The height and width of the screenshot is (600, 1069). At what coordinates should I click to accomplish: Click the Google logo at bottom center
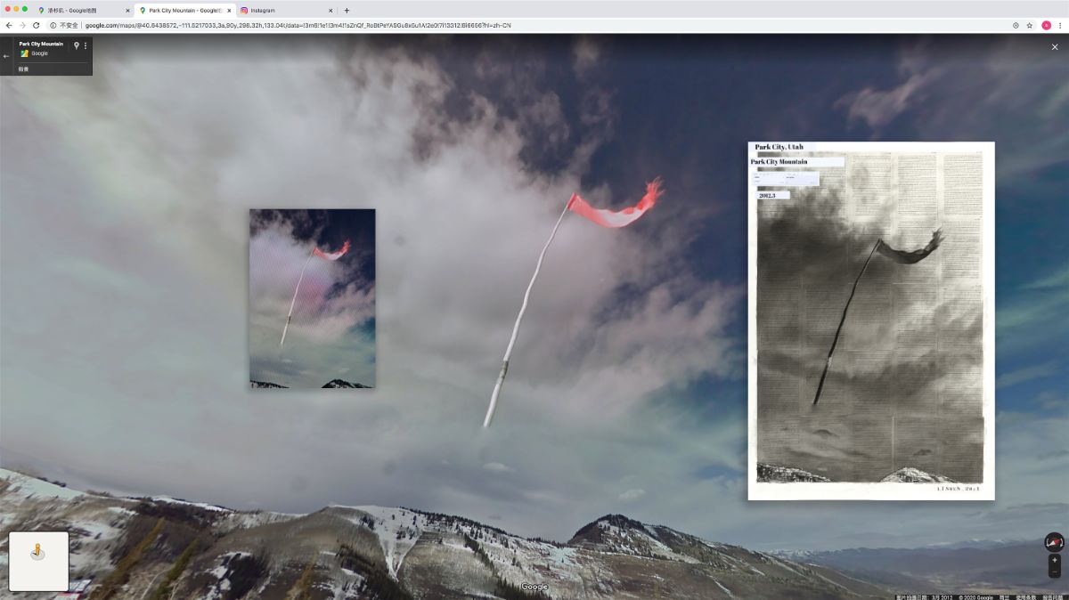tap(534, 587)
